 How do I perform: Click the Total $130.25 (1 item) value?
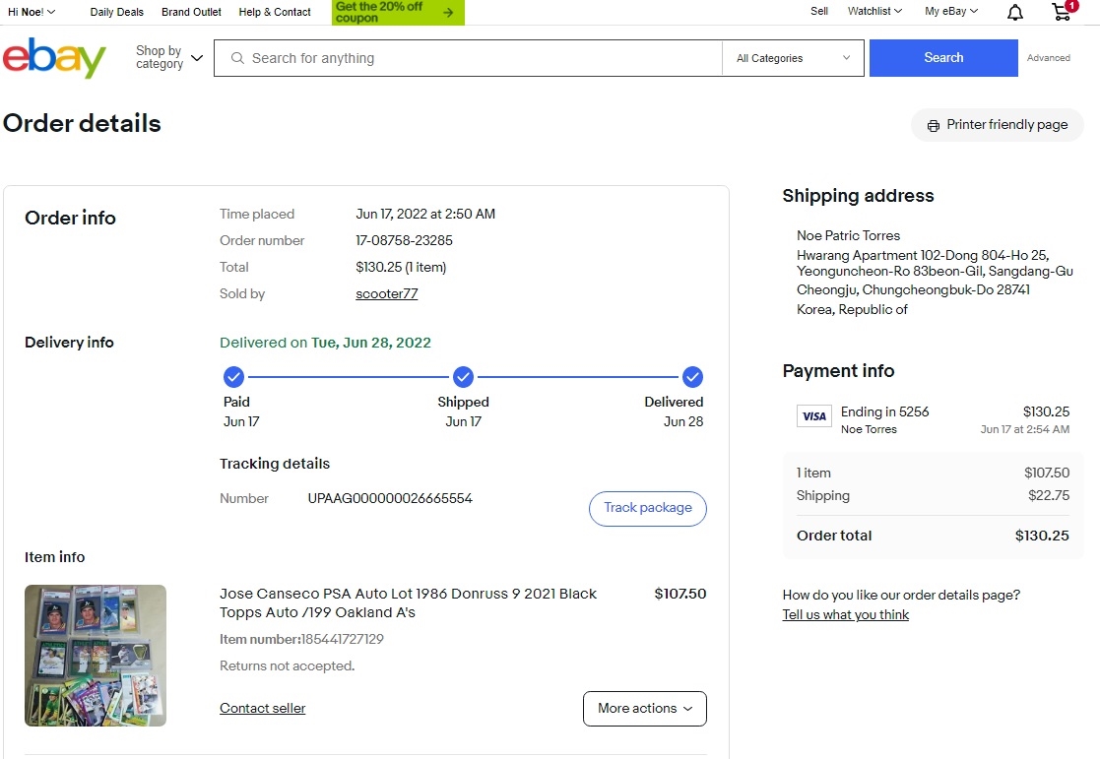[401, 267]
